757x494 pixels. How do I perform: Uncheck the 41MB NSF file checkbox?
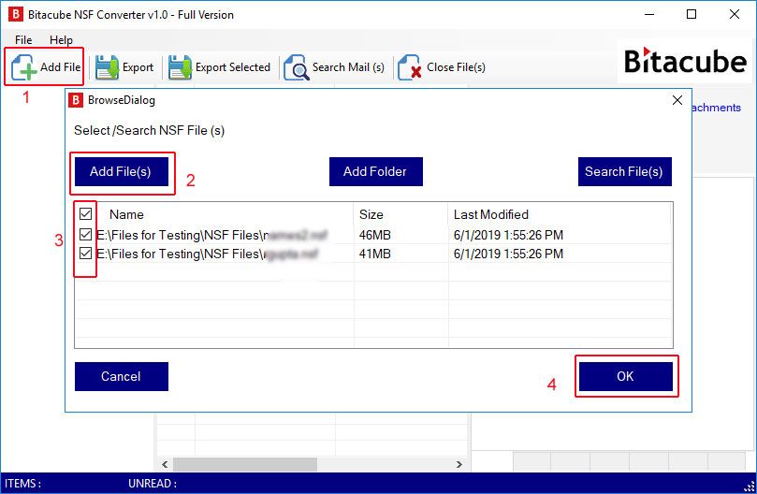pyautogui.click(x=85, y=254)
